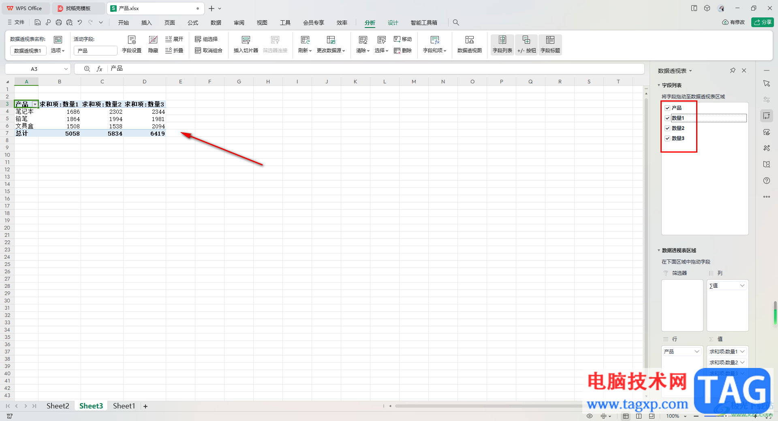Click Group Selection (组选择)

(x=206, y=39)
